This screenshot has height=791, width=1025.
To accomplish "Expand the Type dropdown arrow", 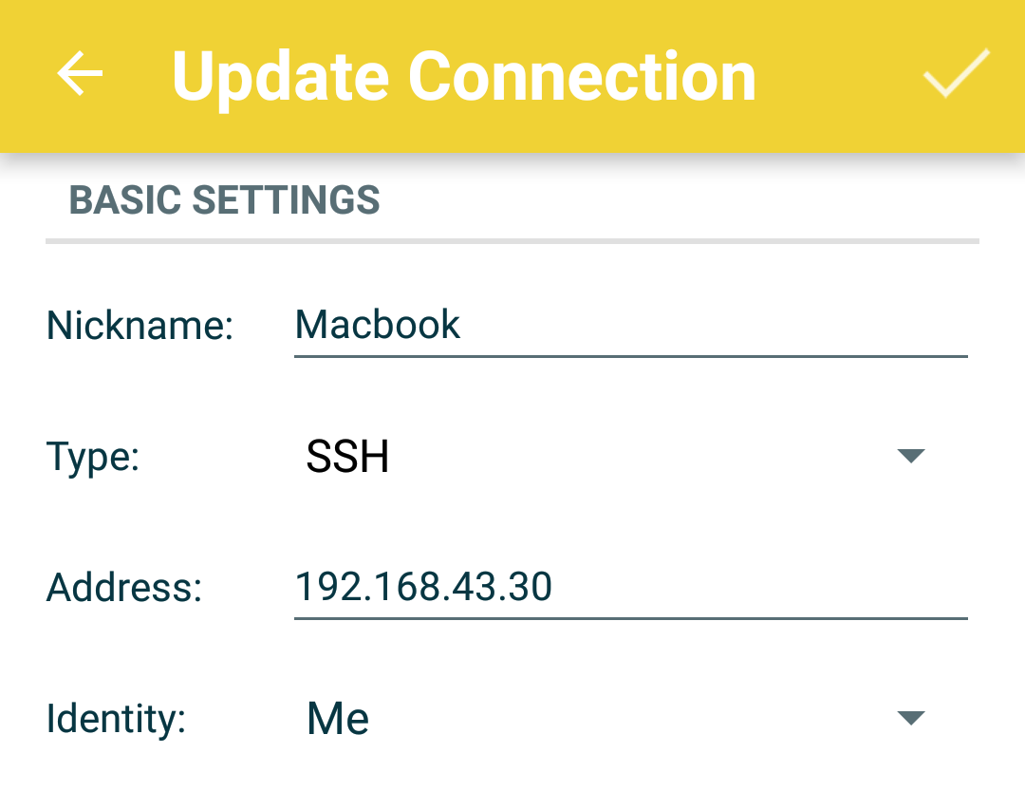I will 910,457.
